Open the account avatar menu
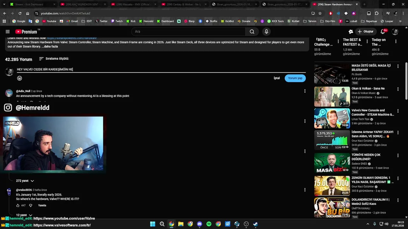Image resolution: width=408 pixels, height=229 pixels. tap(395, 31)
